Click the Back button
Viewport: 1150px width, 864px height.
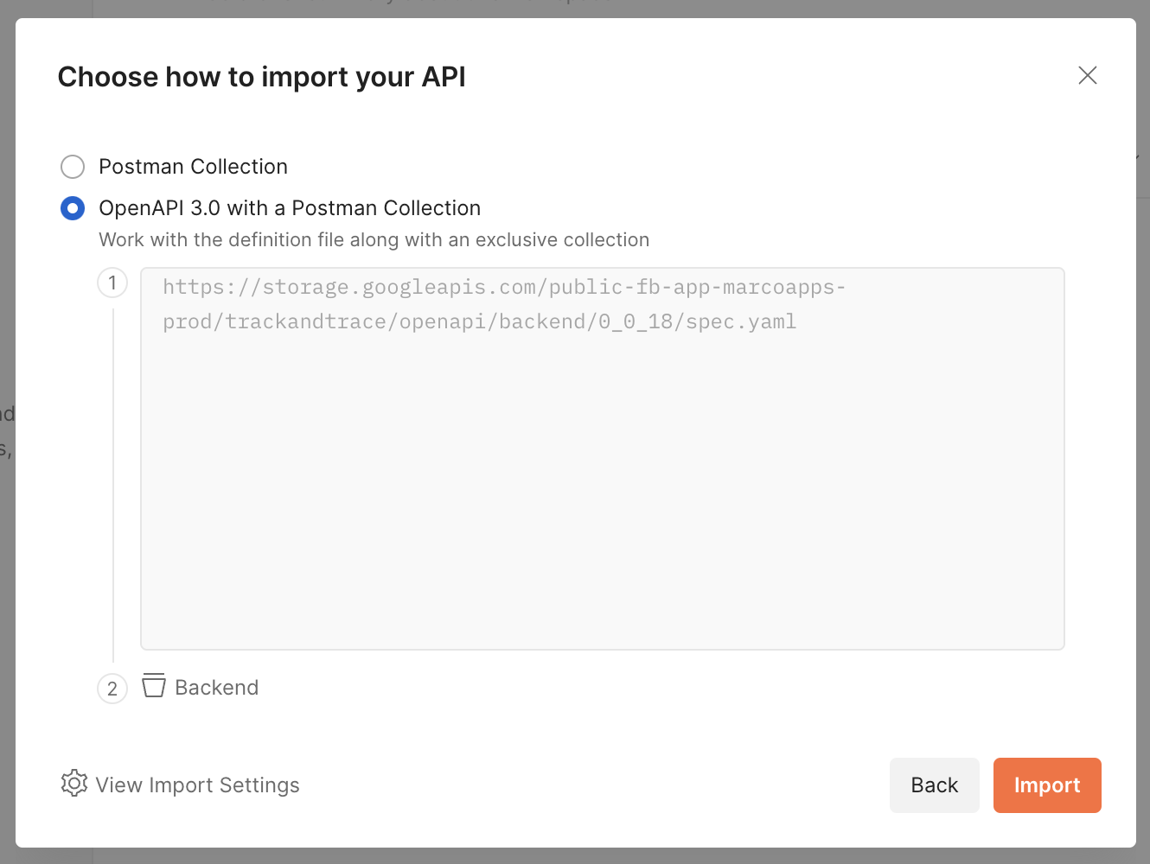click(x=934, y=785)
